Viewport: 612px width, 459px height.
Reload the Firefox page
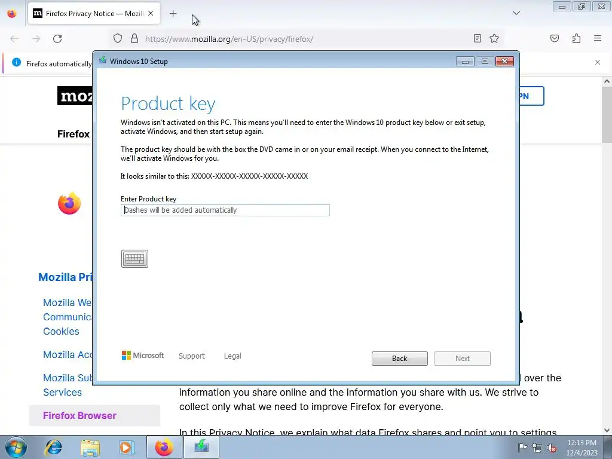point(57,39)
